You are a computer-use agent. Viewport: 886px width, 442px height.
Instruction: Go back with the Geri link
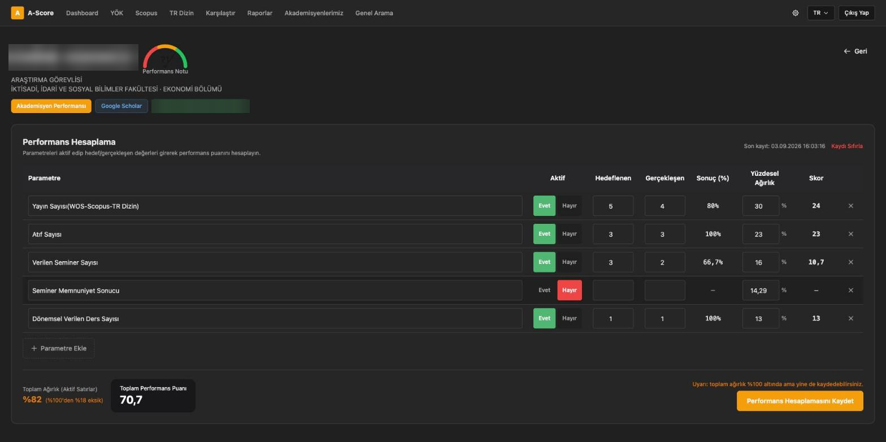click(x=855, y=51)
